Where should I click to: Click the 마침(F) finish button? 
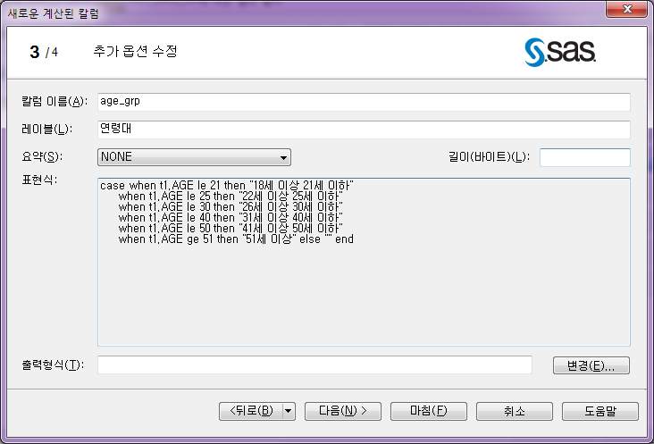428,411
